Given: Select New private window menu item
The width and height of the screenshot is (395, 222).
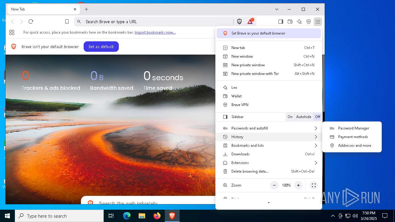Looking at the screenshot, I should point(269,65).
